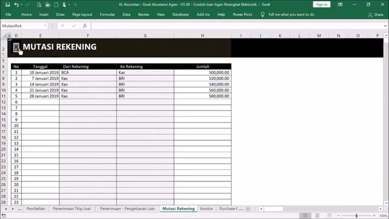The height and width of the screenshot is (219, 389).
Task: Click next sheet navigation arrow
Action: 13,209
